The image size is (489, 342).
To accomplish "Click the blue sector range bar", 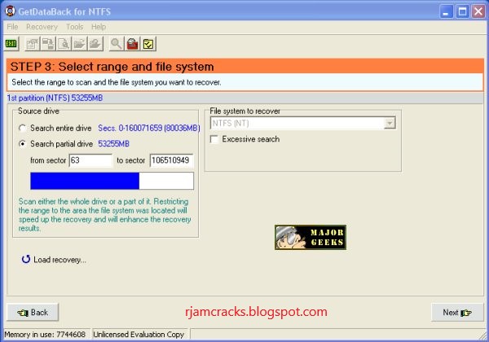I will point(112,181).
